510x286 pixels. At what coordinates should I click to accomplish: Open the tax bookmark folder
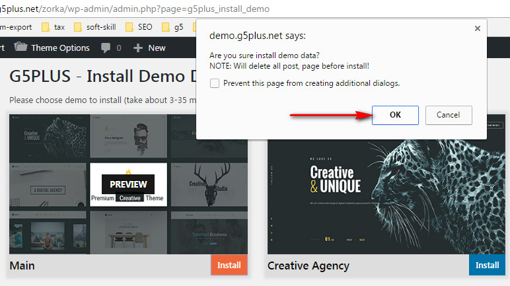point(53,27)
